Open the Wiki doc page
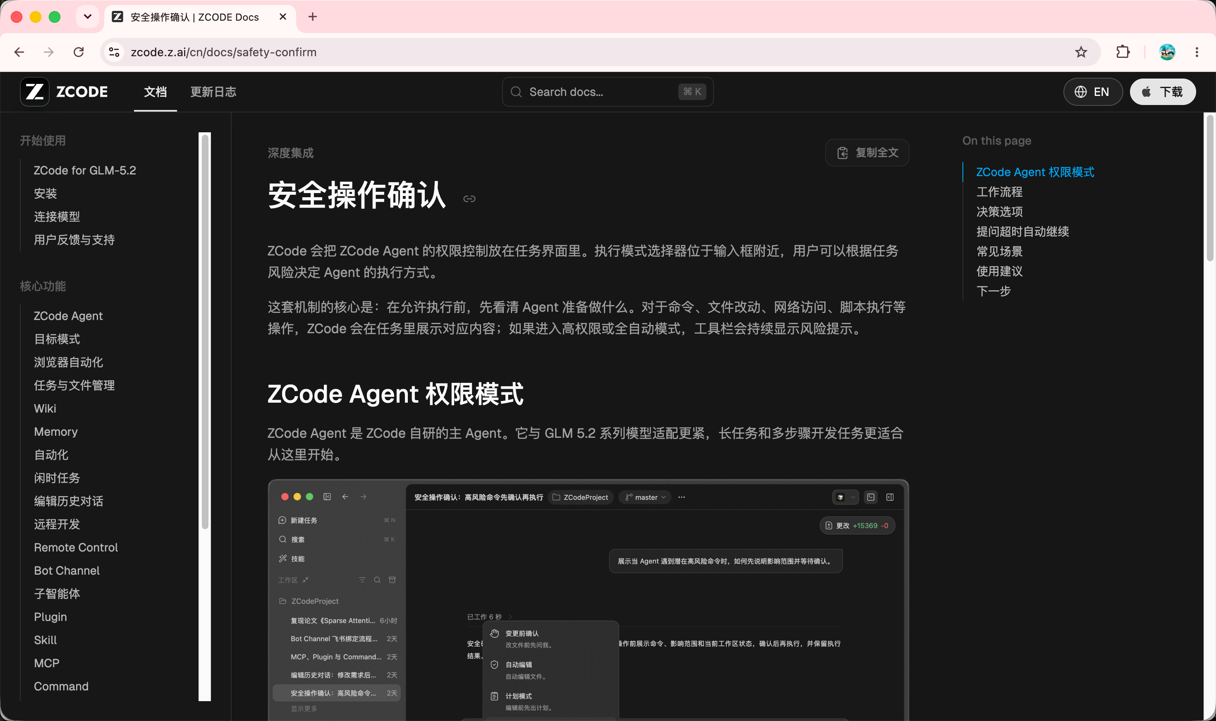 coord(45,408)
